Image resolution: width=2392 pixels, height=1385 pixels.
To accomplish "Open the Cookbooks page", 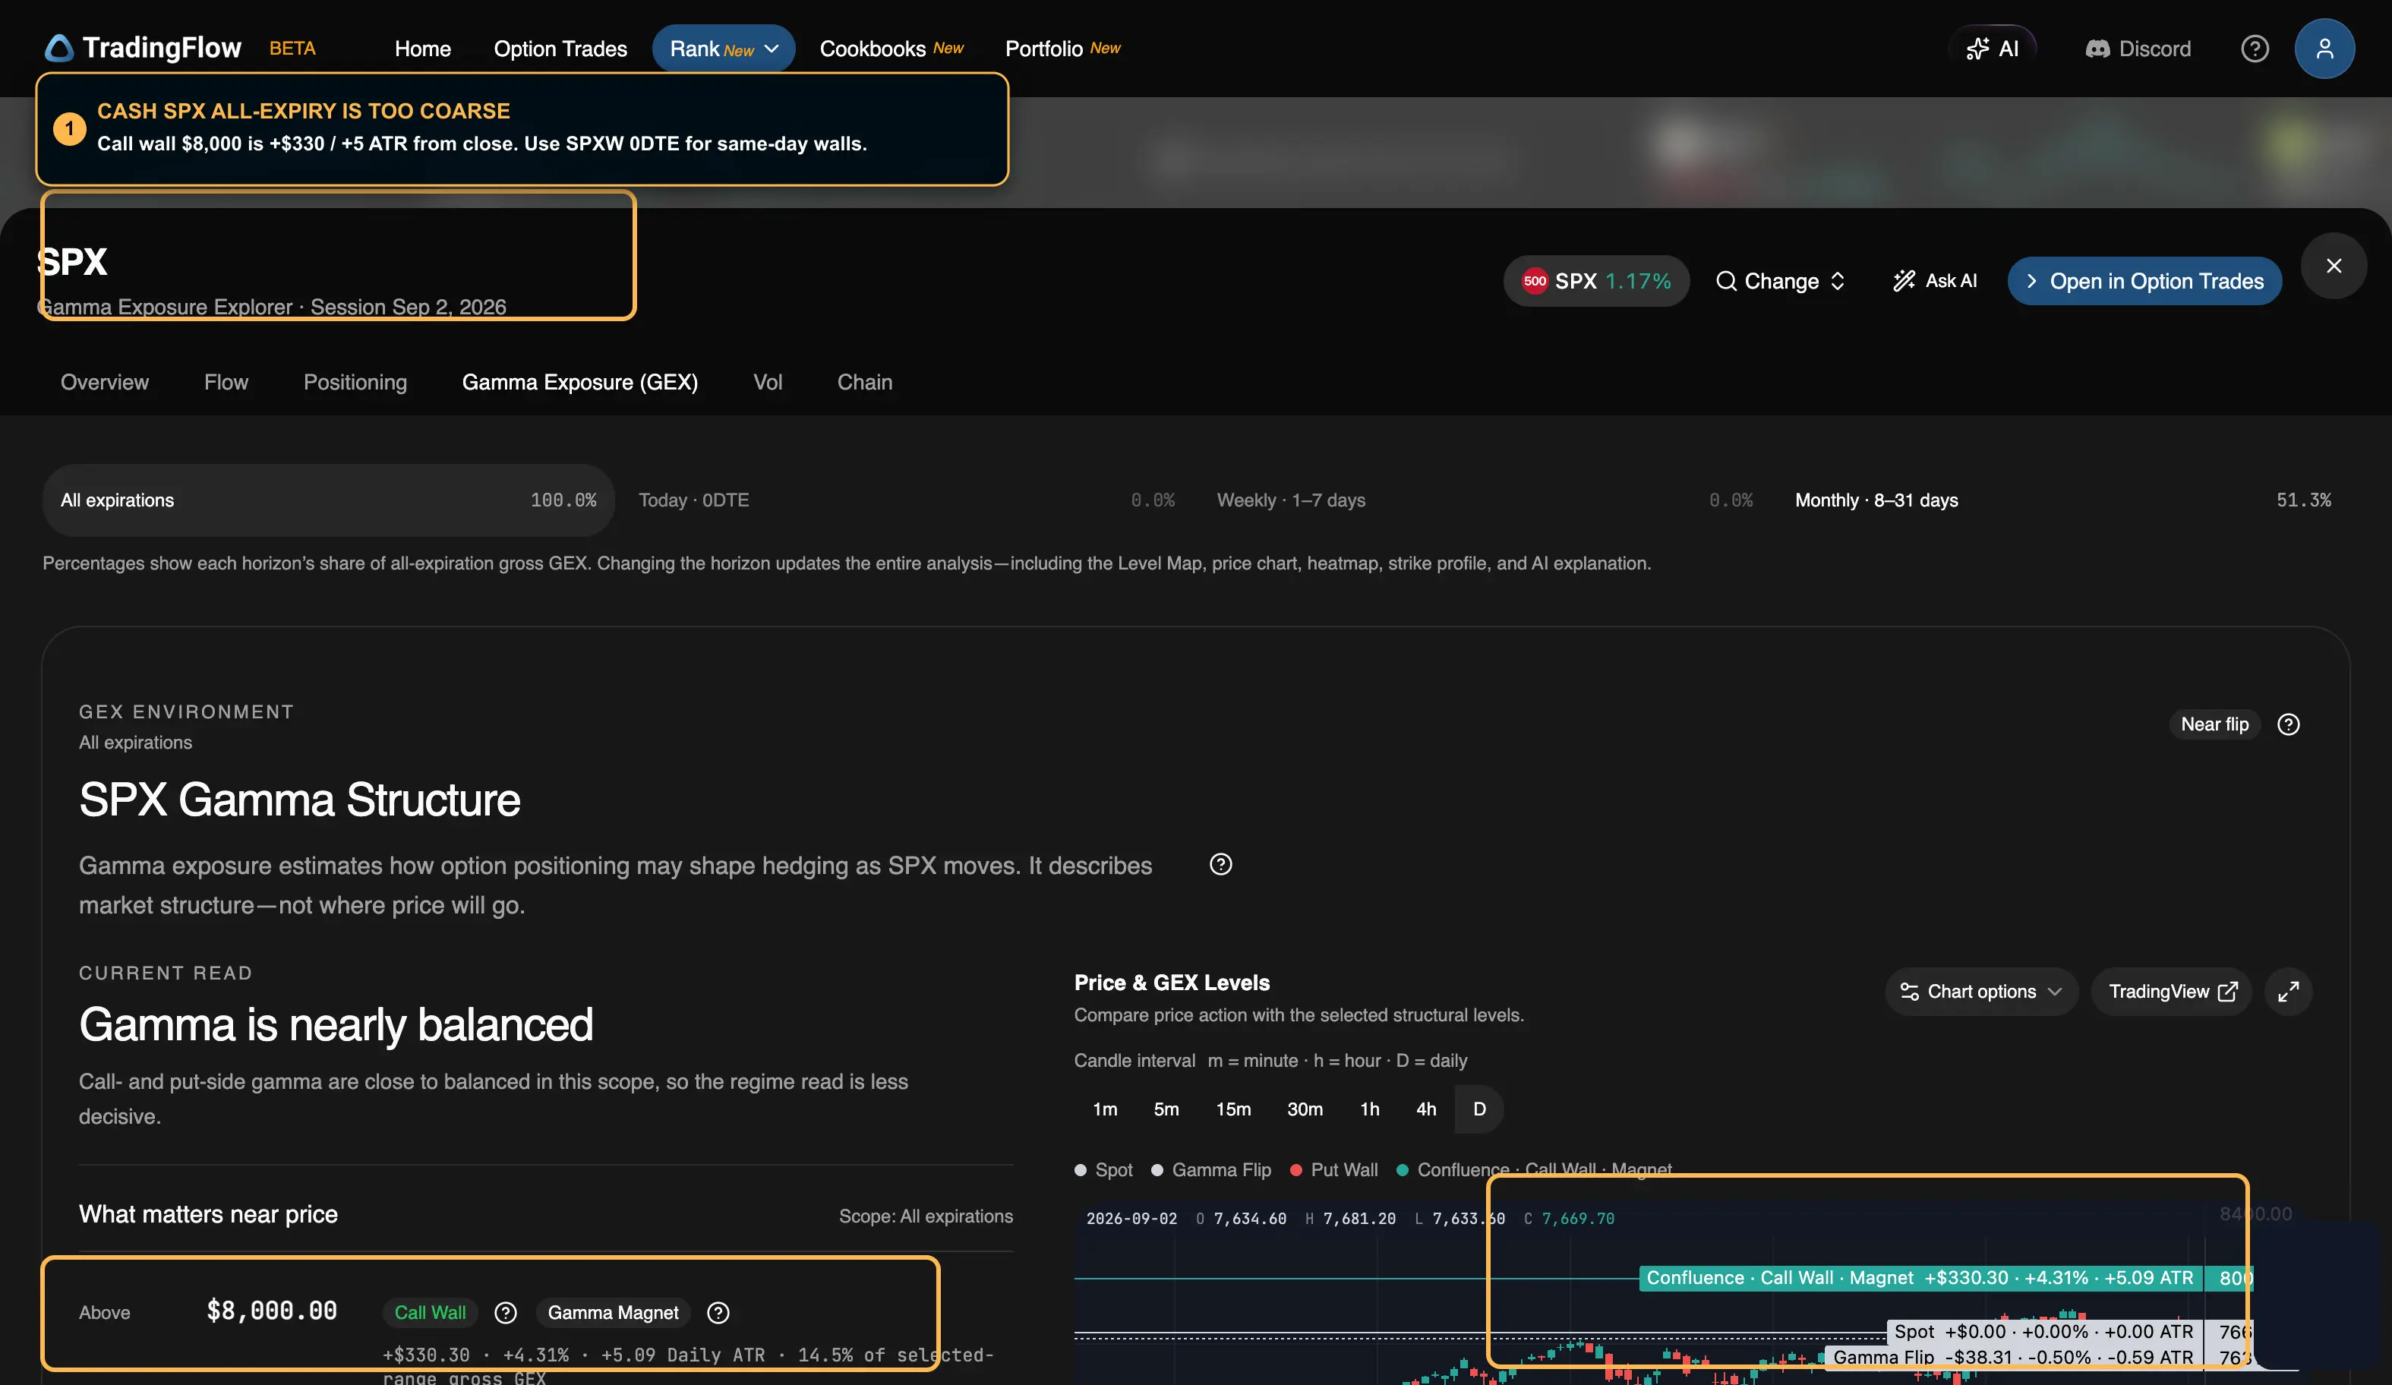I will [891, 49].
